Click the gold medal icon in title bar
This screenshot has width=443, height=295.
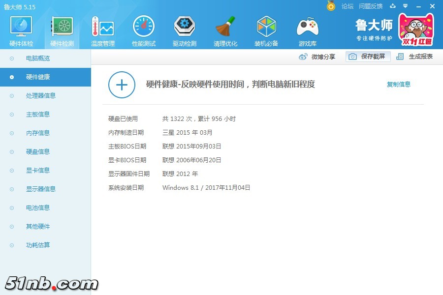coord(331,6)
